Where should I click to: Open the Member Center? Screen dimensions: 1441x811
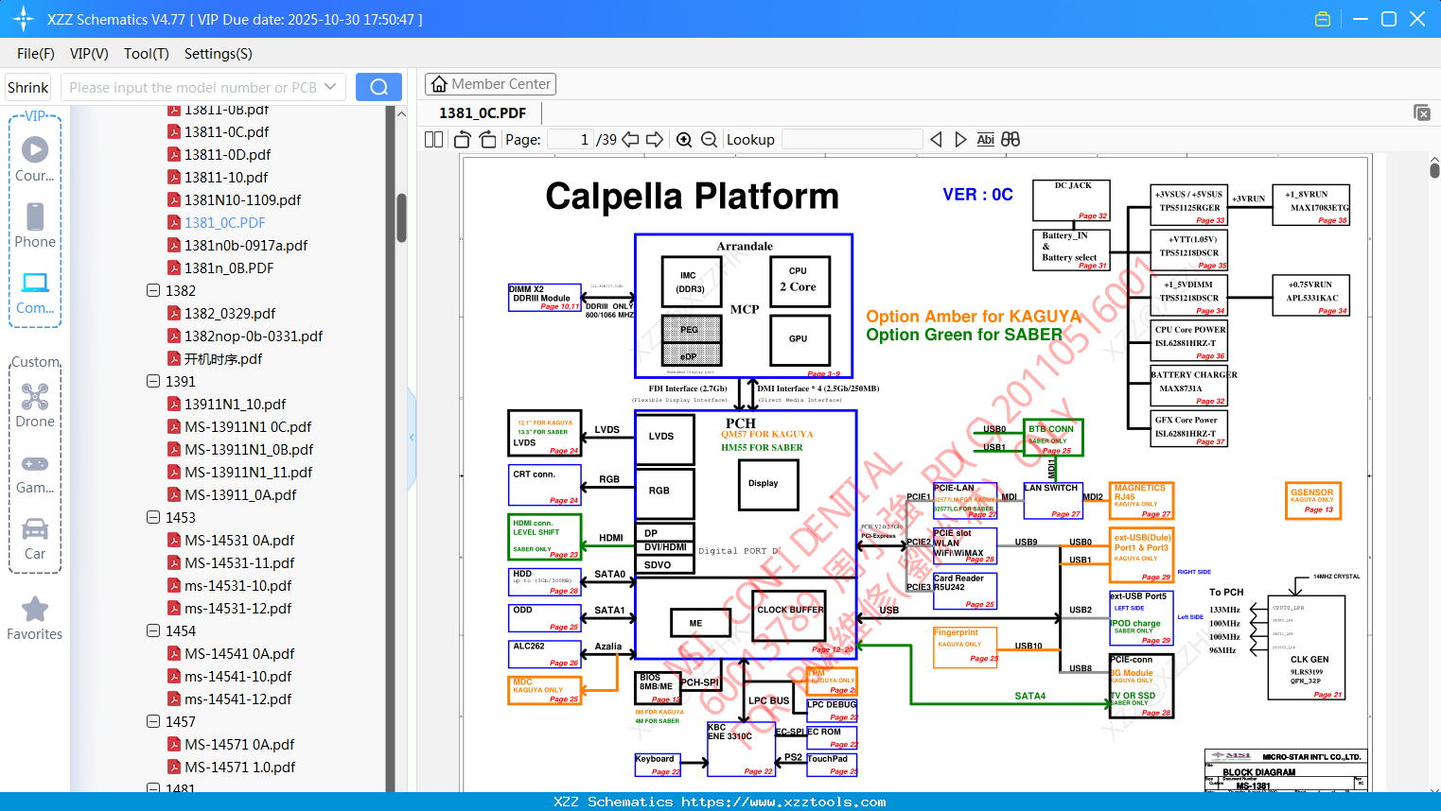[x=490, y=84]
